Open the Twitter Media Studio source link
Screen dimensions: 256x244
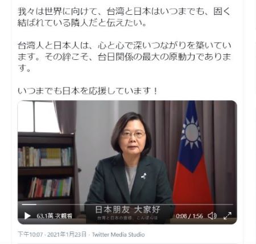point(118,234)
